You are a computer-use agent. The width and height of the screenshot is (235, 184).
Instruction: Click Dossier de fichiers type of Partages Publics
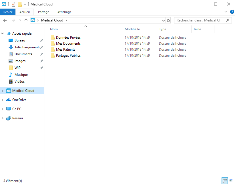coord(172,56)
